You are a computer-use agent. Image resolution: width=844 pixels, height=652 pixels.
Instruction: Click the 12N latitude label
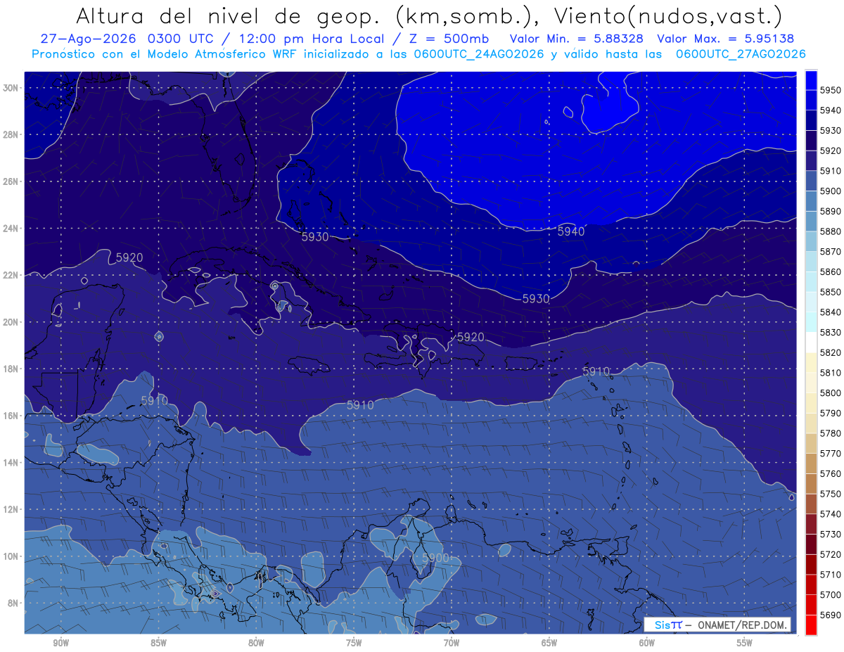pyautogui.click(x=11, y=509)
